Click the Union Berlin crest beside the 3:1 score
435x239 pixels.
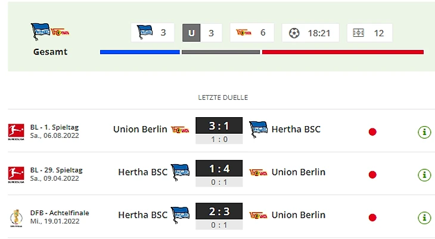tap(180, 129)
